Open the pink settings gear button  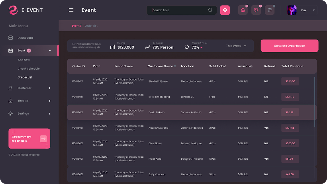[x=225, y=10]
